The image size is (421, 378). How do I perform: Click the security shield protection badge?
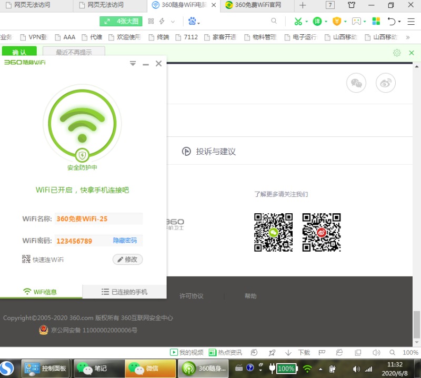coord(82,155)
